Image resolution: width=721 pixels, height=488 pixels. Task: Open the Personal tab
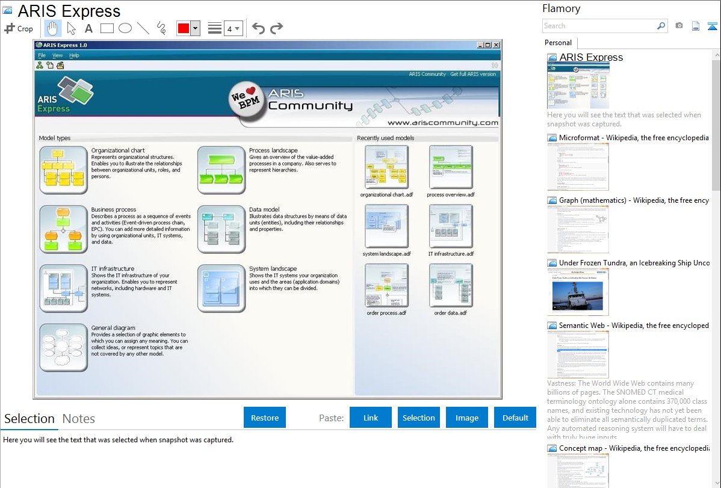click(x=558, y=43)
